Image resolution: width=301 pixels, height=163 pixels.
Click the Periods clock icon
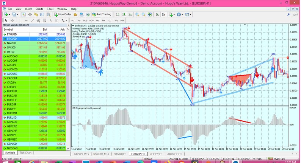pyautogui.click(x=179, y=14)
